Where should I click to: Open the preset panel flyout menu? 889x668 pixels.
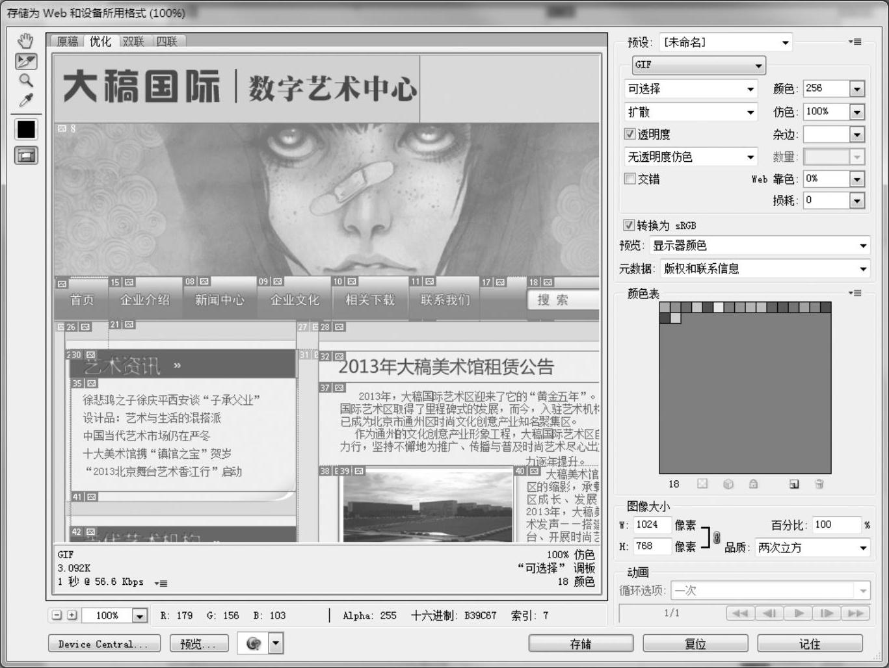tap(855, 42)
